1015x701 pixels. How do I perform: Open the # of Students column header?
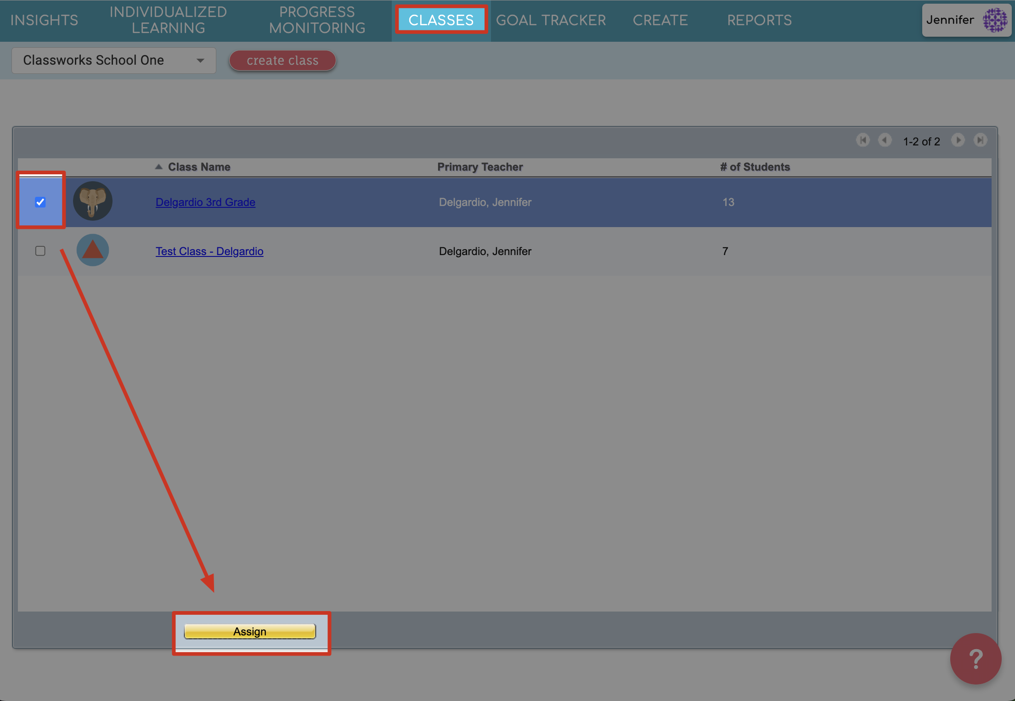click(x=754, y=167)
